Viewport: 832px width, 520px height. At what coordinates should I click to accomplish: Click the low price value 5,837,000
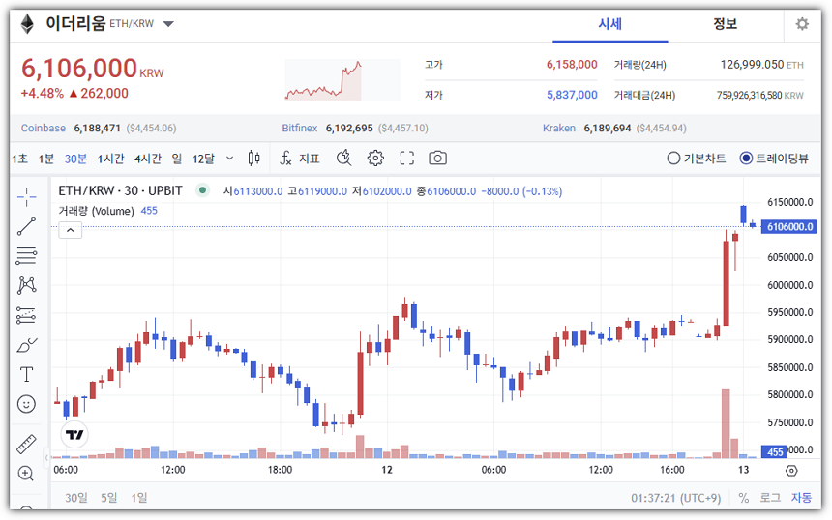coord(572,95)
